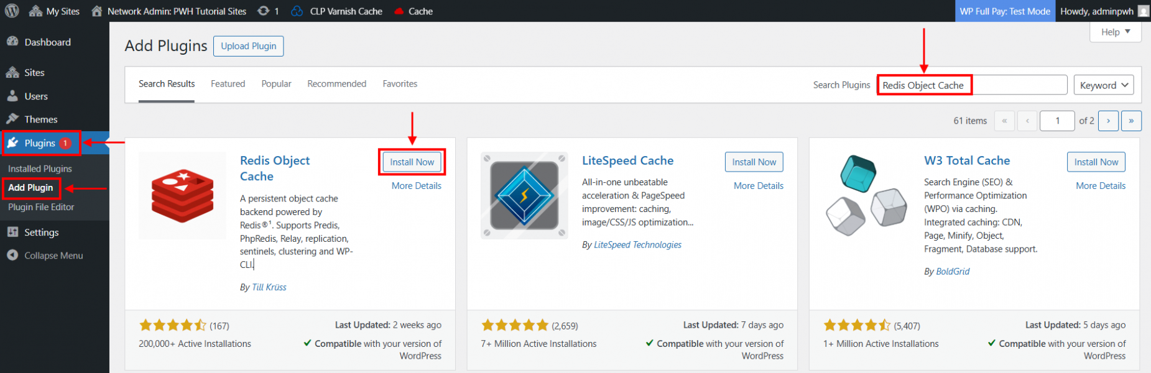Click WP Full Pay: Test Mode notice

coord(1005,11)
